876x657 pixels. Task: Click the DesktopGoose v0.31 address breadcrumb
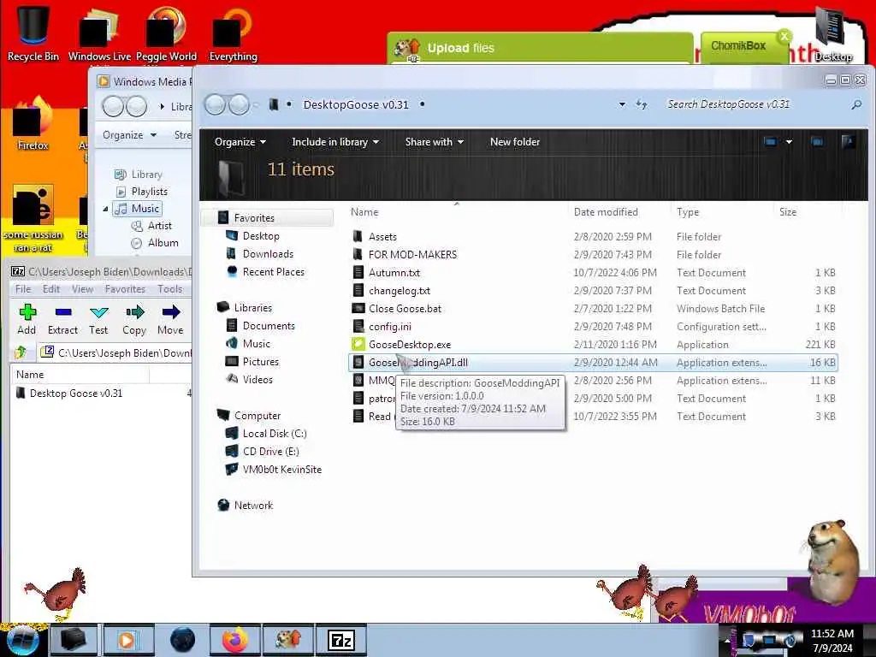coord(356,104)
